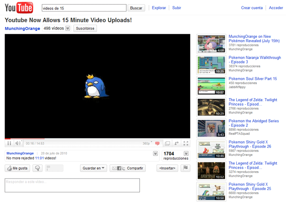The height and width of the screenshot is (202, 286).
Task: Open Pokemon Shiny Gold X Episode 25 thumbnail
Action: tap(211, 192)
